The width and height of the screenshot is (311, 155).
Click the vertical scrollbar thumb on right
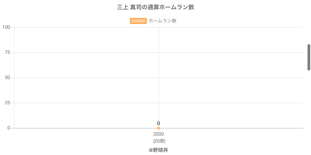click(309, 57)
